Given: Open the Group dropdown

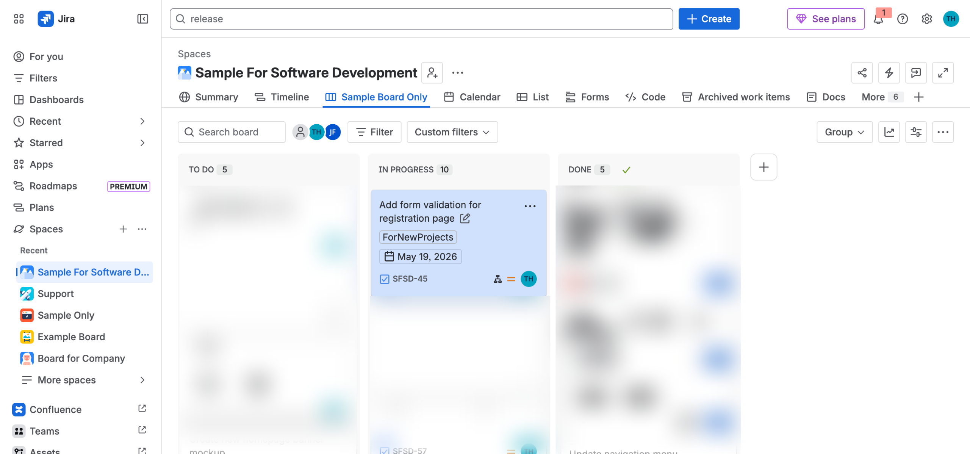Looking at the screenshot, I should click(845, 132).
